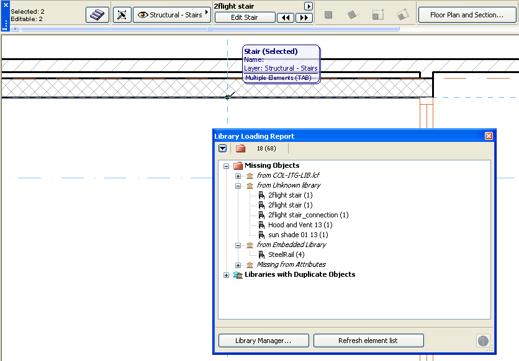The image size is (519, 361).
Task: Click the 18 (68) missing count text
Action: point(266,149)
